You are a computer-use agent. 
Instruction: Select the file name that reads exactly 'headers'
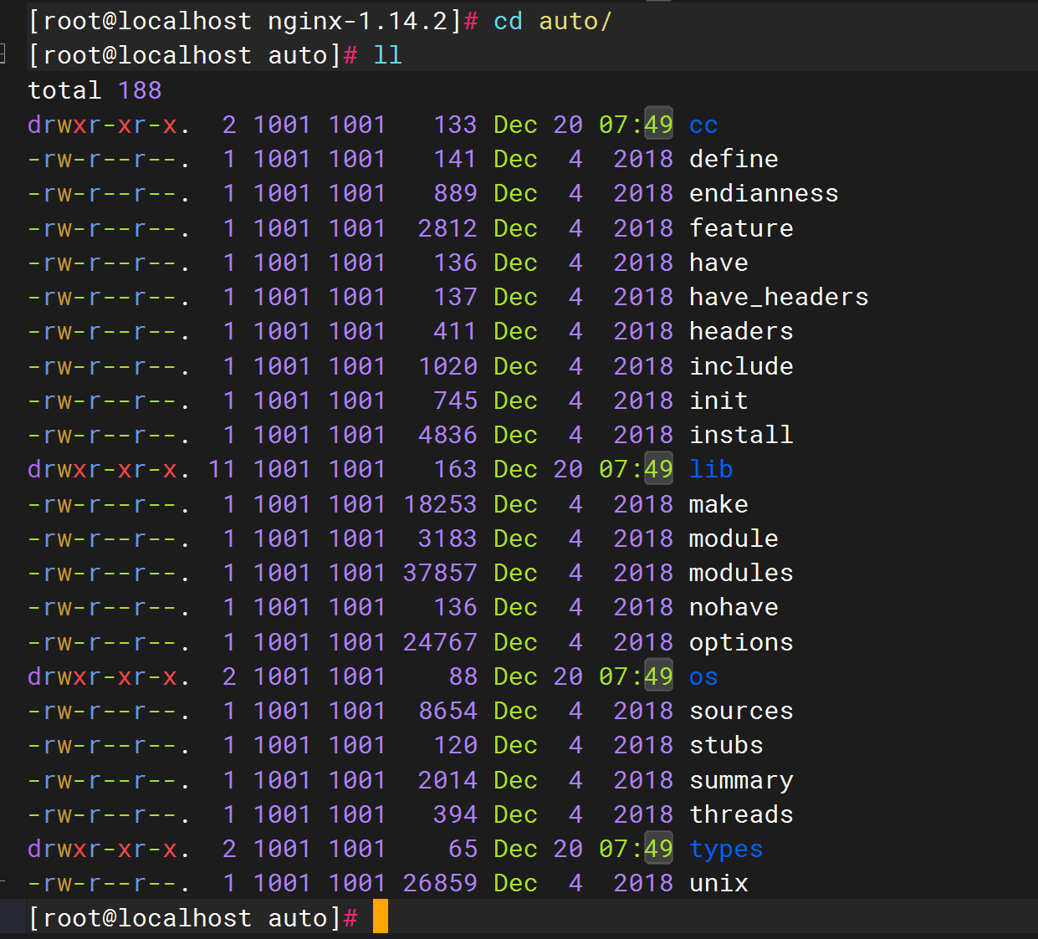(x=741, y=331)
